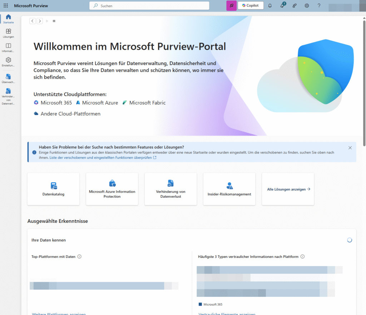366x315 pixels.
Task: Expand Weitere Plattformen anzeigen
Action: tap(59, 314)
